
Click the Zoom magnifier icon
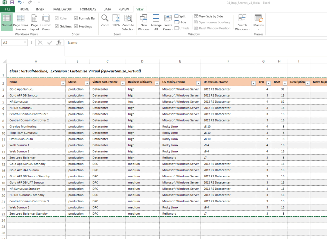point(105,19)
